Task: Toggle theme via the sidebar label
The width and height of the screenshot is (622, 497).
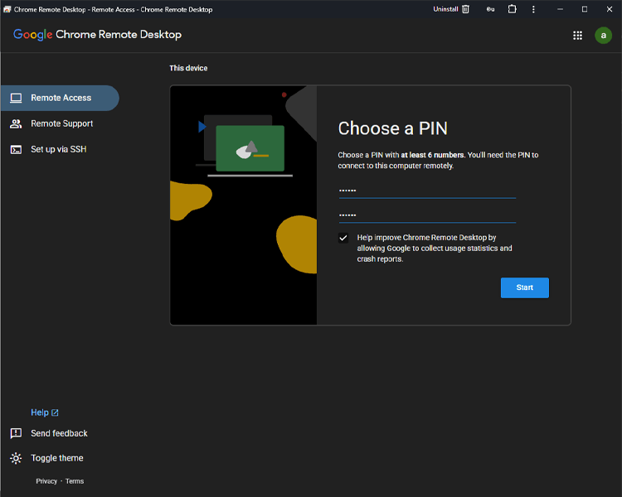Action: point(57,458)
